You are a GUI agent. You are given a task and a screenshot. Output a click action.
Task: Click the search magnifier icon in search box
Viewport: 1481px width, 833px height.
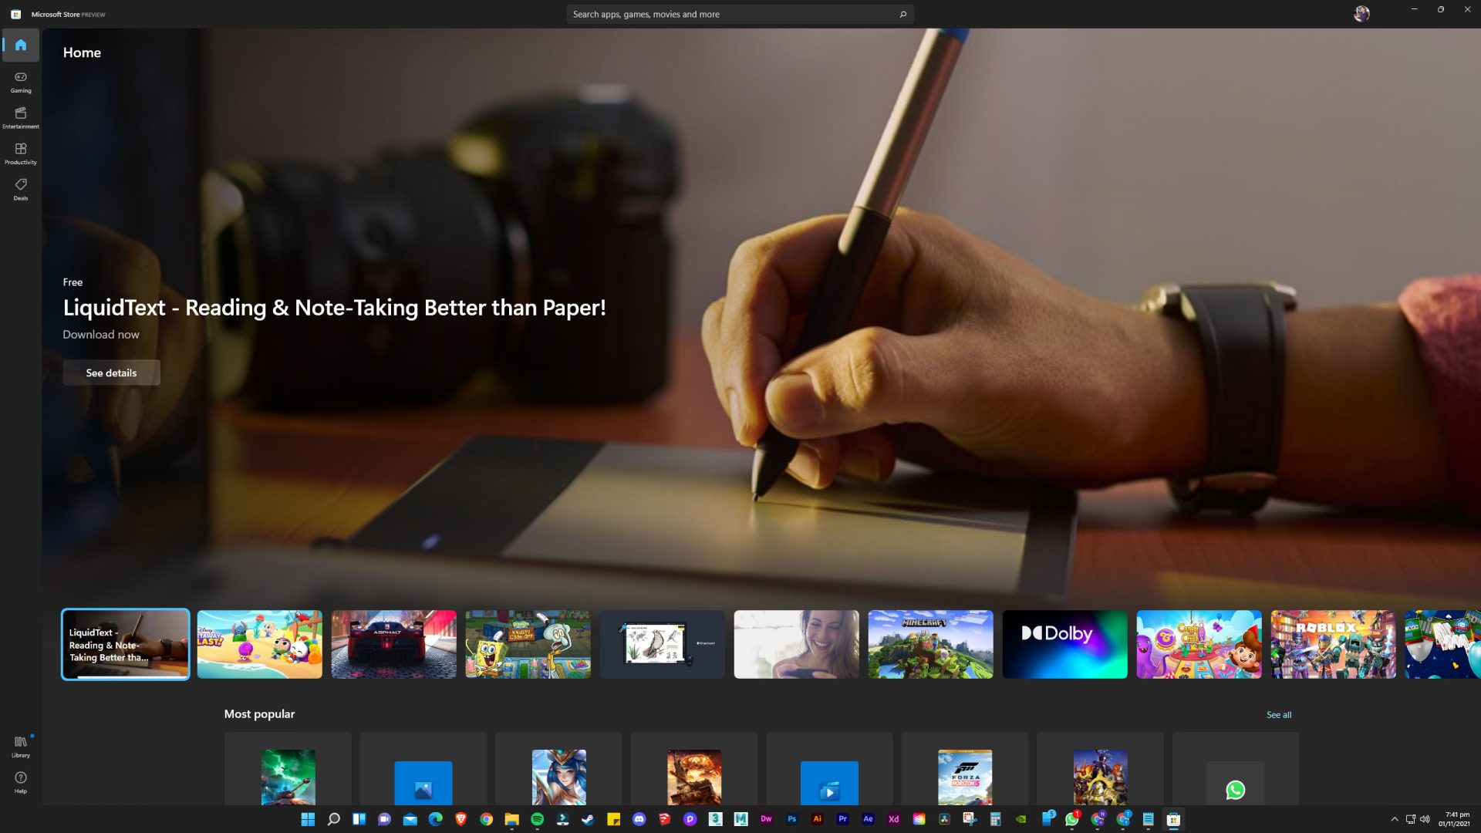coord(902,14)
